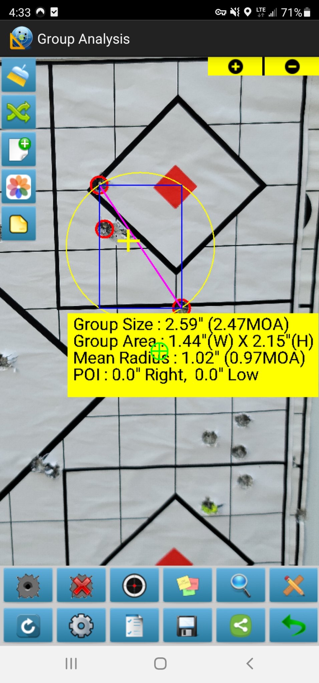This screenshot has width=319, height=683.
Task: Tap the yellow group center cross marker
Action: 128,240
